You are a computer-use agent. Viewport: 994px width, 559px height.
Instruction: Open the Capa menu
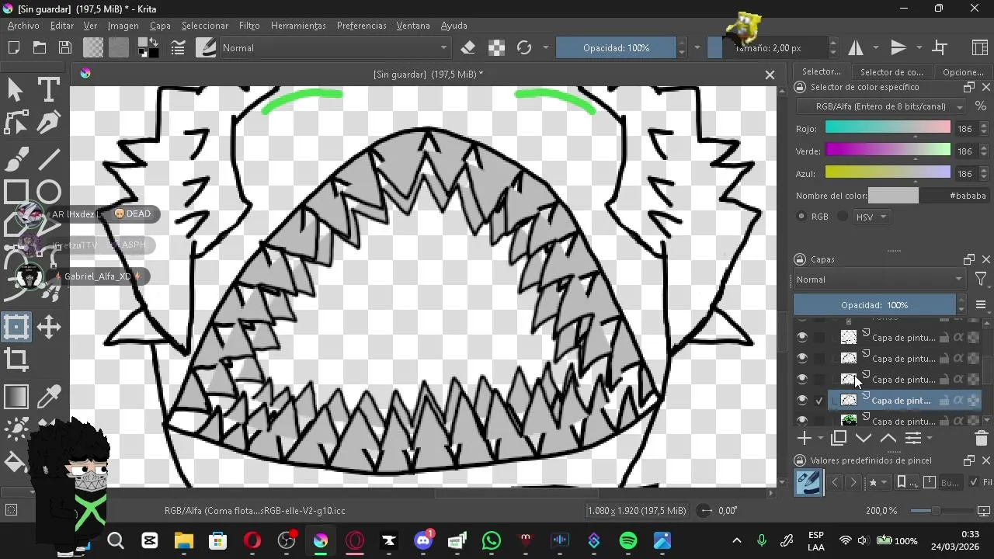point(160,26)
